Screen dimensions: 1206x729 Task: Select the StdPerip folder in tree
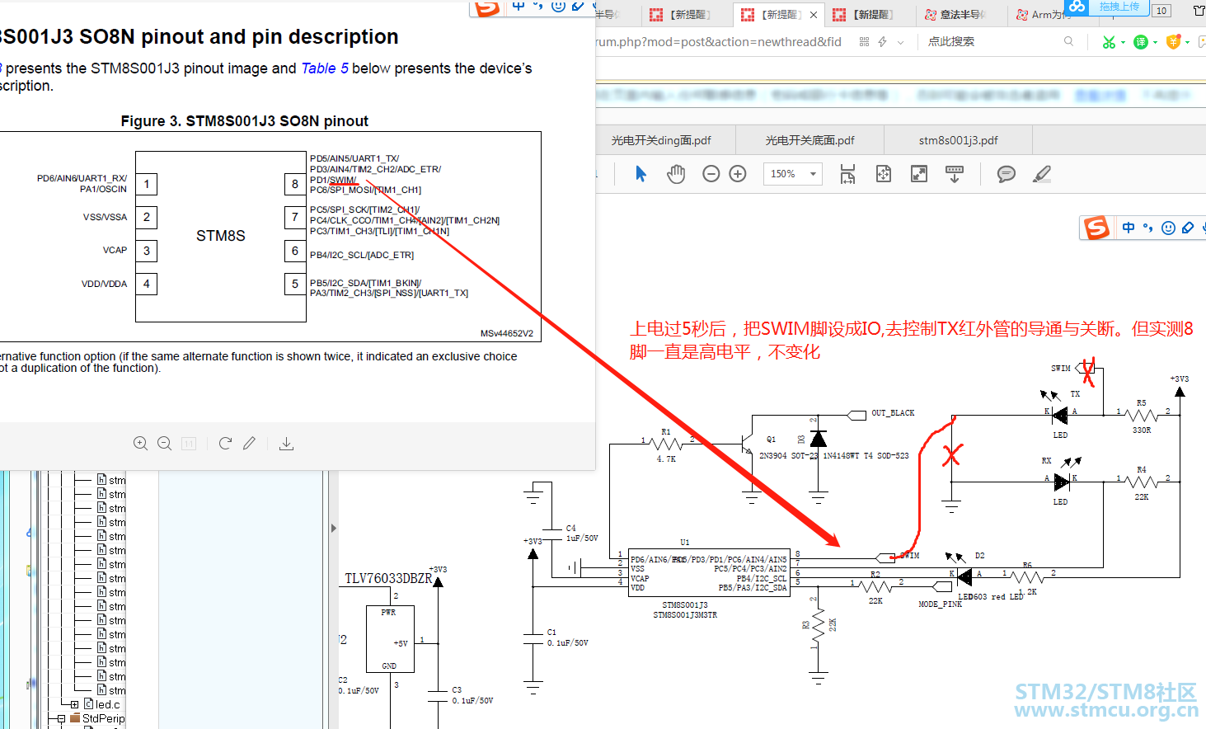coord(98,718)
